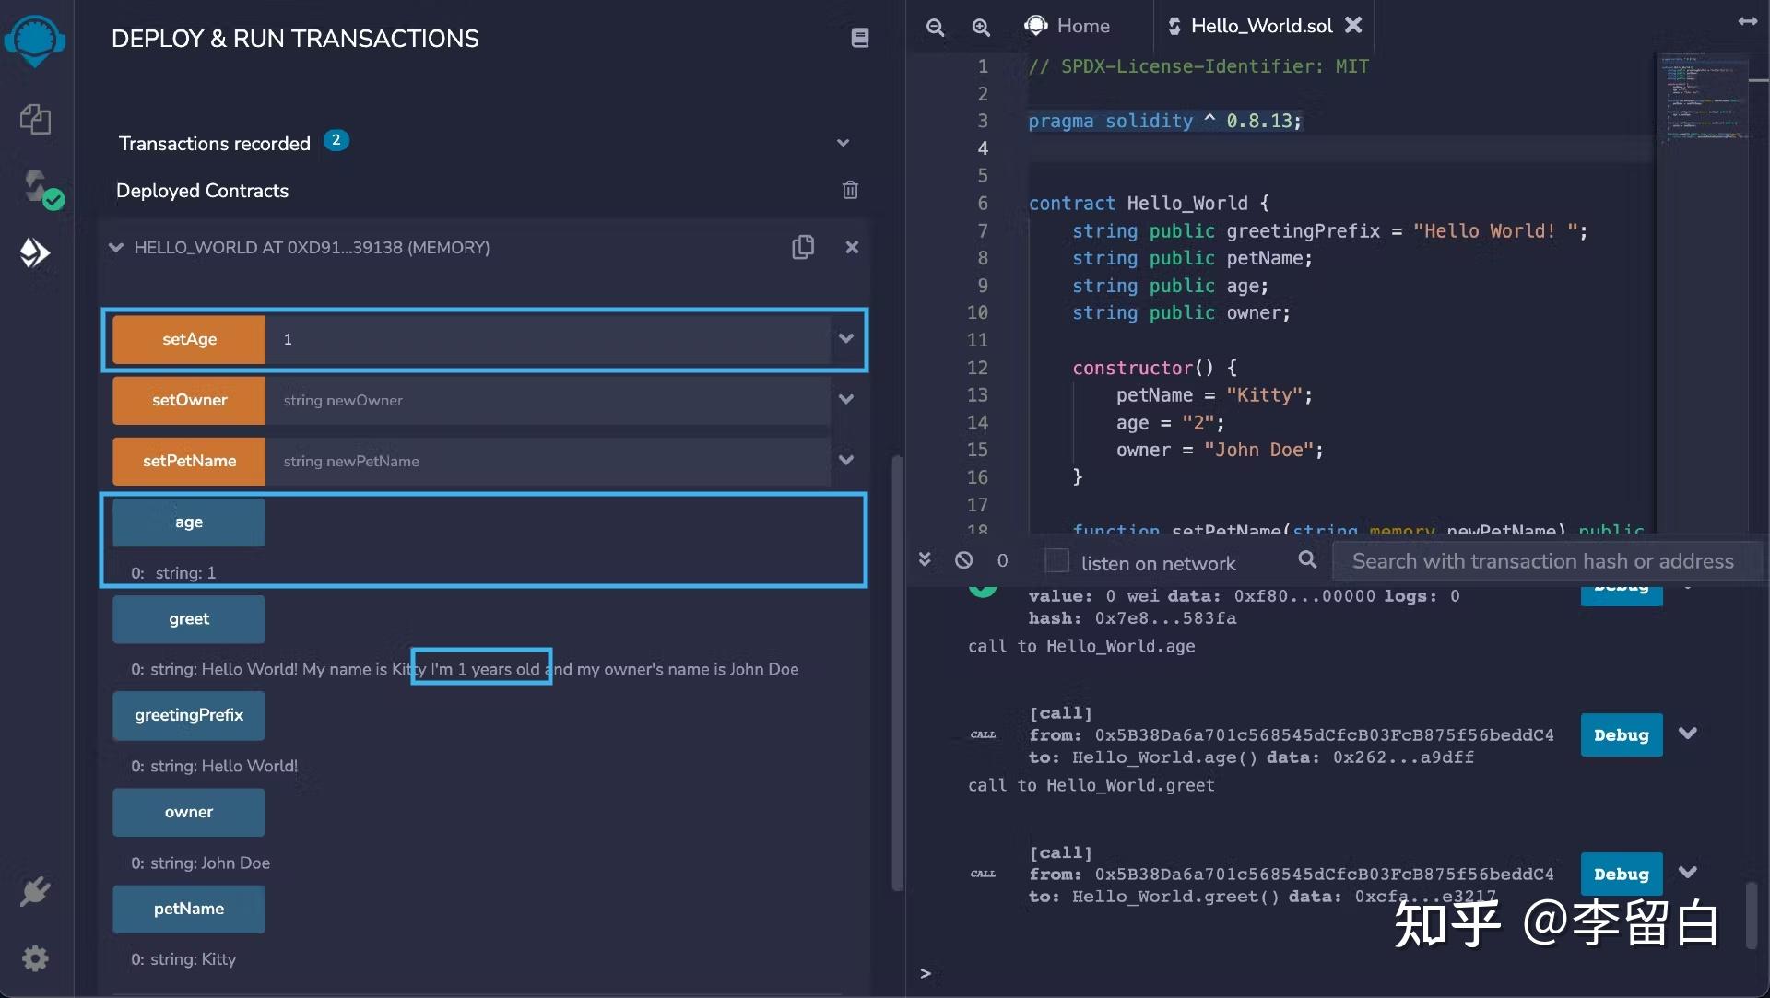Expand setPetName function parameters chevron
The width and height of the screenshot is (1770, 998).
pyautogui.click(x=846, y=461)
